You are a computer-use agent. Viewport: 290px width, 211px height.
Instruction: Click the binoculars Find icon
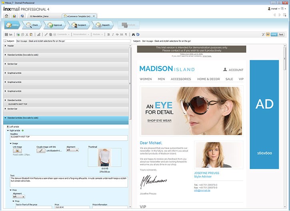point(133,34)
